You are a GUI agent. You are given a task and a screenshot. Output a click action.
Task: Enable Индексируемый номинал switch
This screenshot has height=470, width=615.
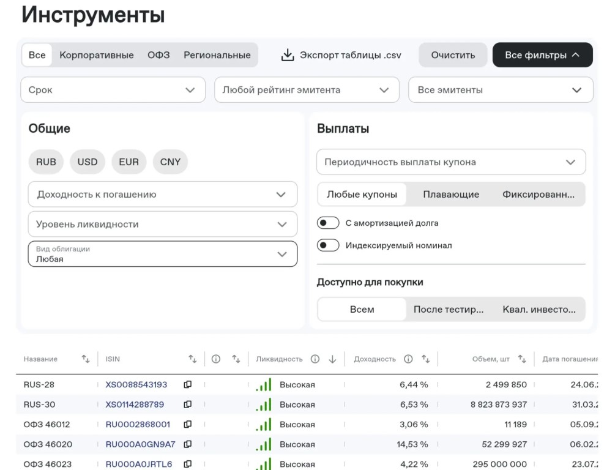[328, 245]
